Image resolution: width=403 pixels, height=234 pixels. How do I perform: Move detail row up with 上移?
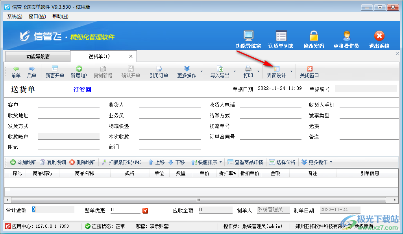pyautogui.click(x=157, y=162)
